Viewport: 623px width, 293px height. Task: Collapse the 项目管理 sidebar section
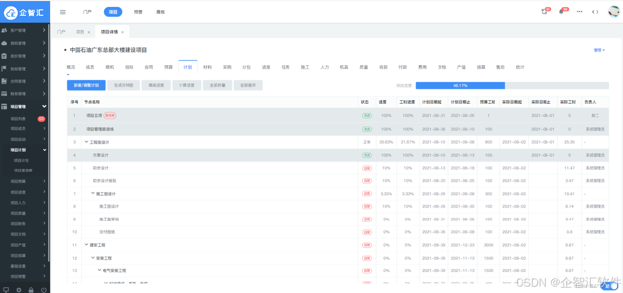44,107
